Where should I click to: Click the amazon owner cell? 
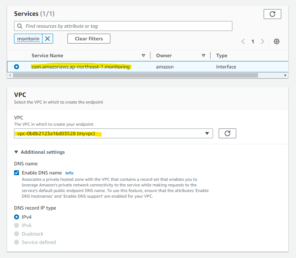point(165,67)
